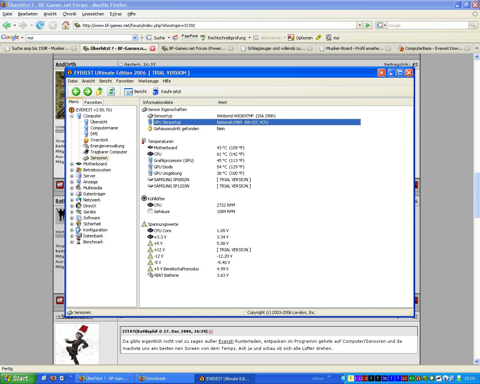Click the Kaufe jetzt toolbar button
The height and width of the screenshot is (384, 480).
click(x=167, y=91)
